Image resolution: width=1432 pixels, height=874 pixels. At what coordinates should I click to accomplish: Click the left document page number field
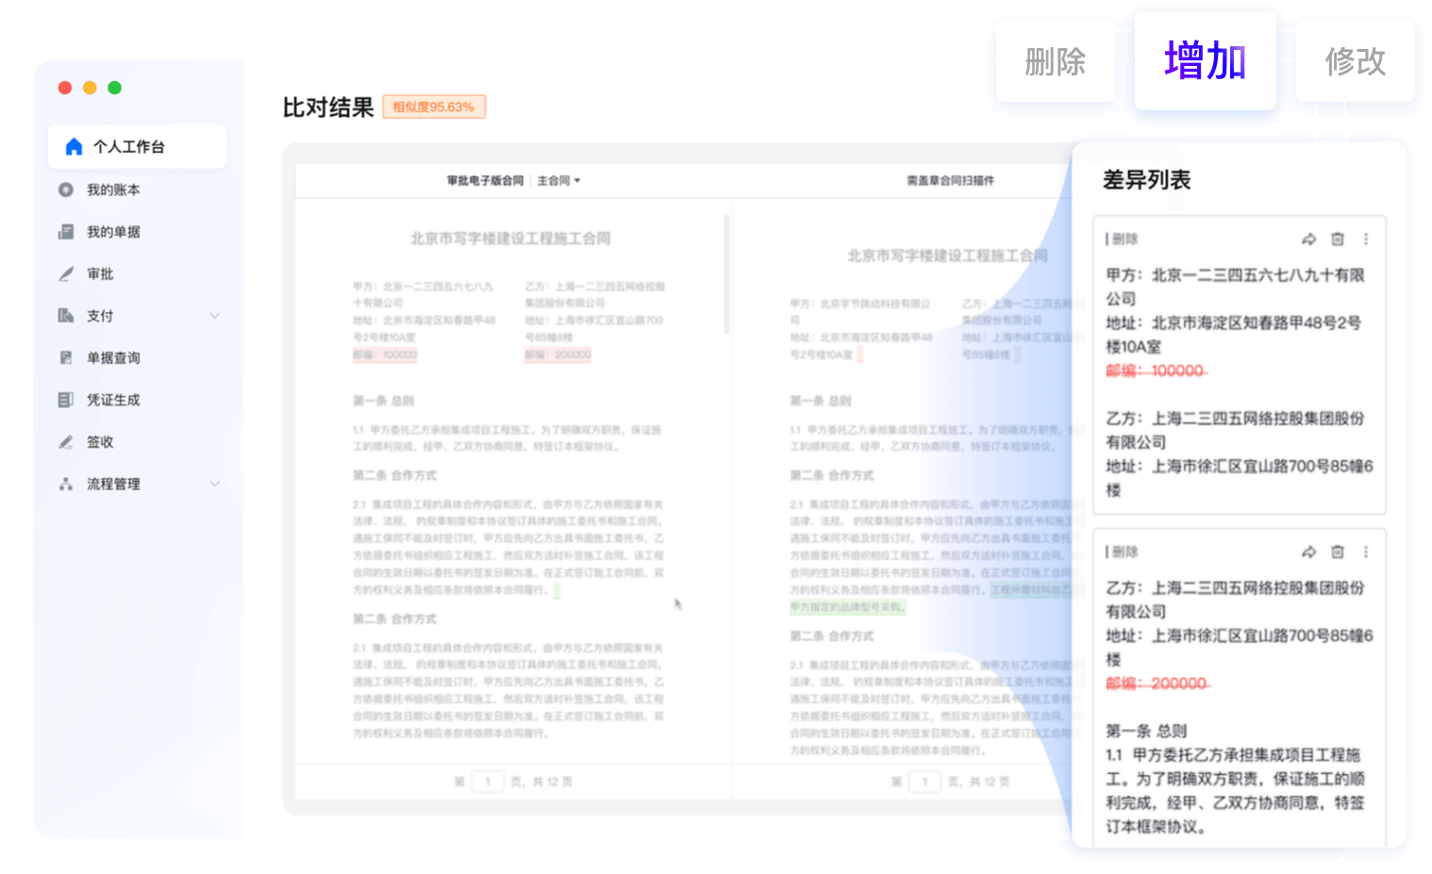(x=488, y=782)
